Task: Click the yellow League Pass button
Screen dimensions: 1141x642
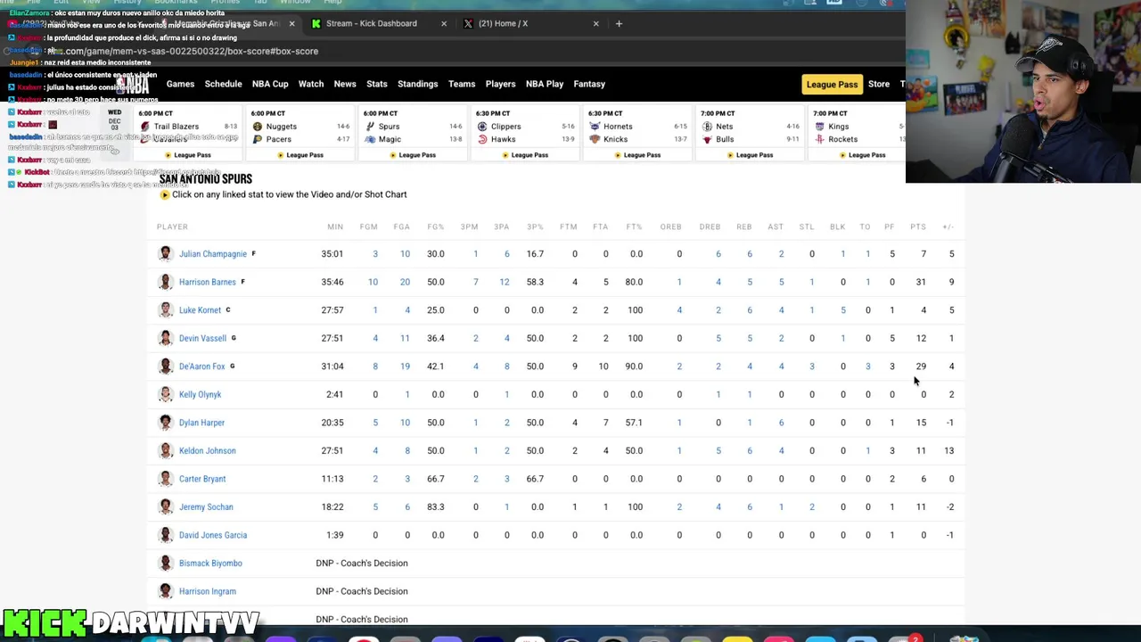Action: 832,85
